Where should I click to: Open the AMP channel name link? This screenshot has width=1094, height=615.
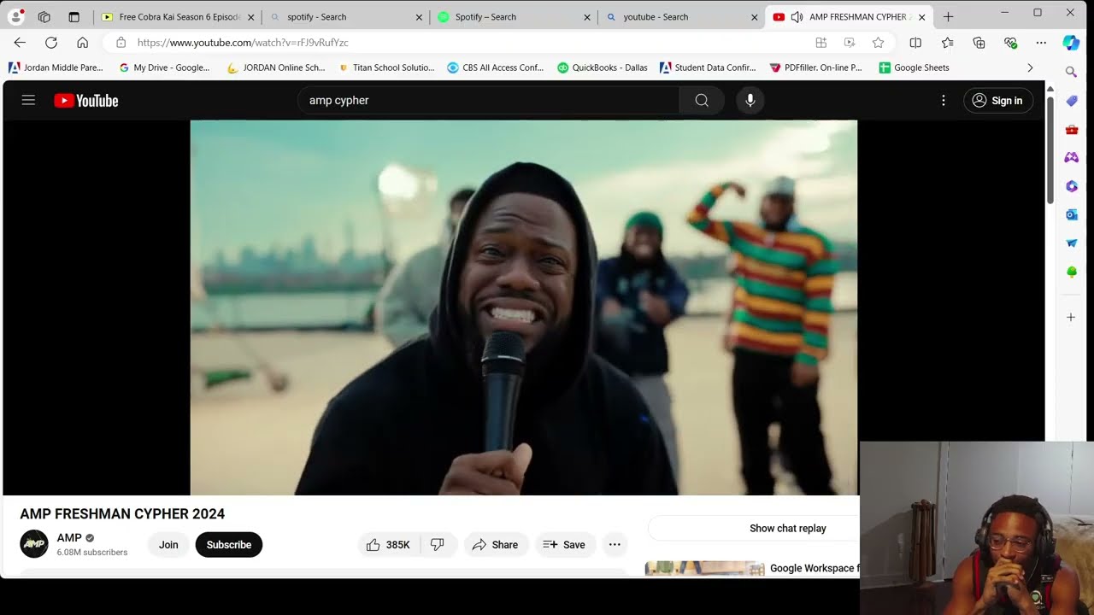tap(69, 537)
